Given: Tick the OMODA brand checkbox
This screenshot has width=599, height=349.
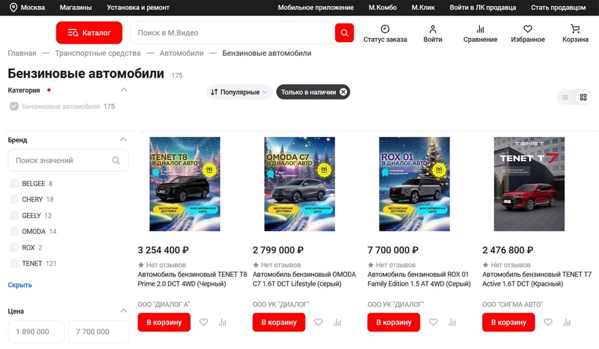Looking at the screenshot, I should 14,231.
